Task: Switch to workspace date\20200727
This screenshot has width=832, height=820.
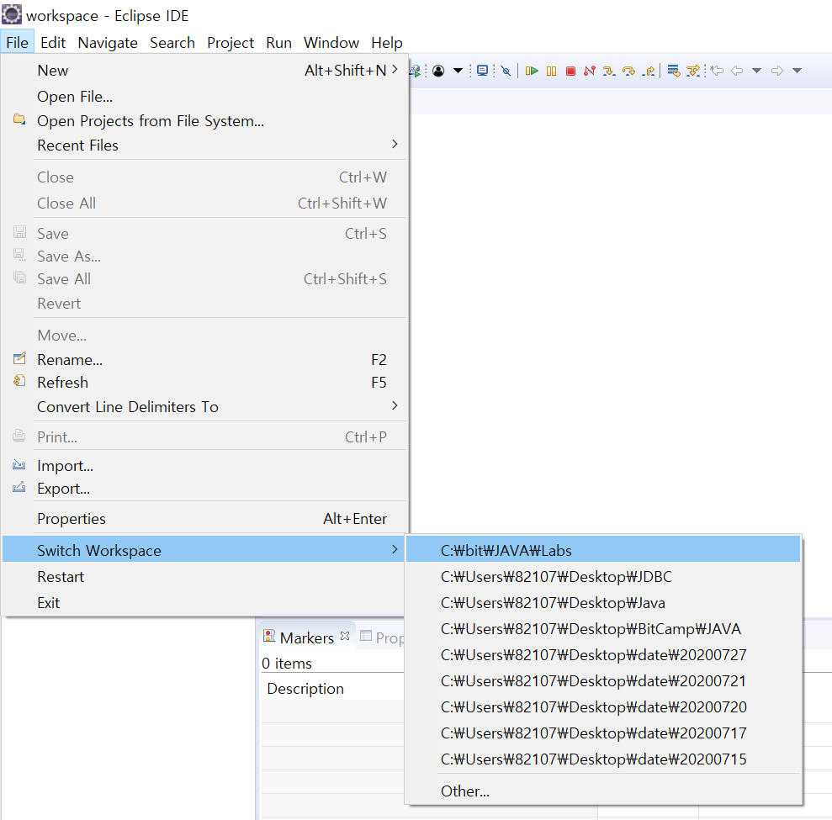Action: pos(603,654)
